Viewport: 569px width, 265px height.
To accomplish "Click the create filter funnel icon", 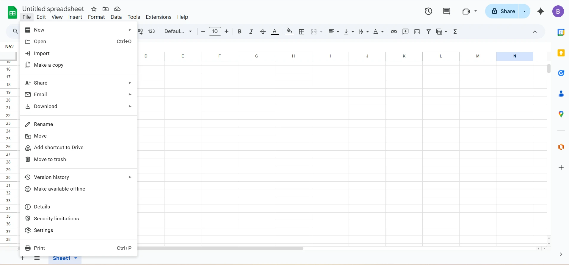I will tap(429, 32).
